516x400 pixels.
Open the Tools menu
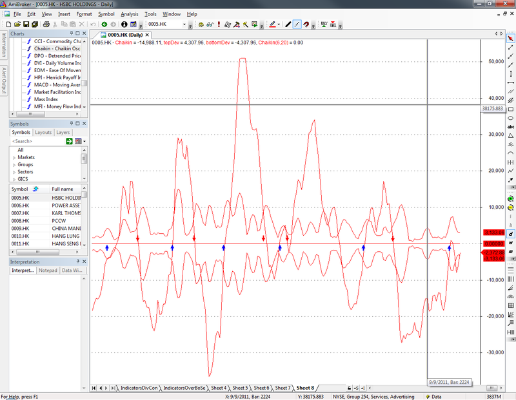150,14
